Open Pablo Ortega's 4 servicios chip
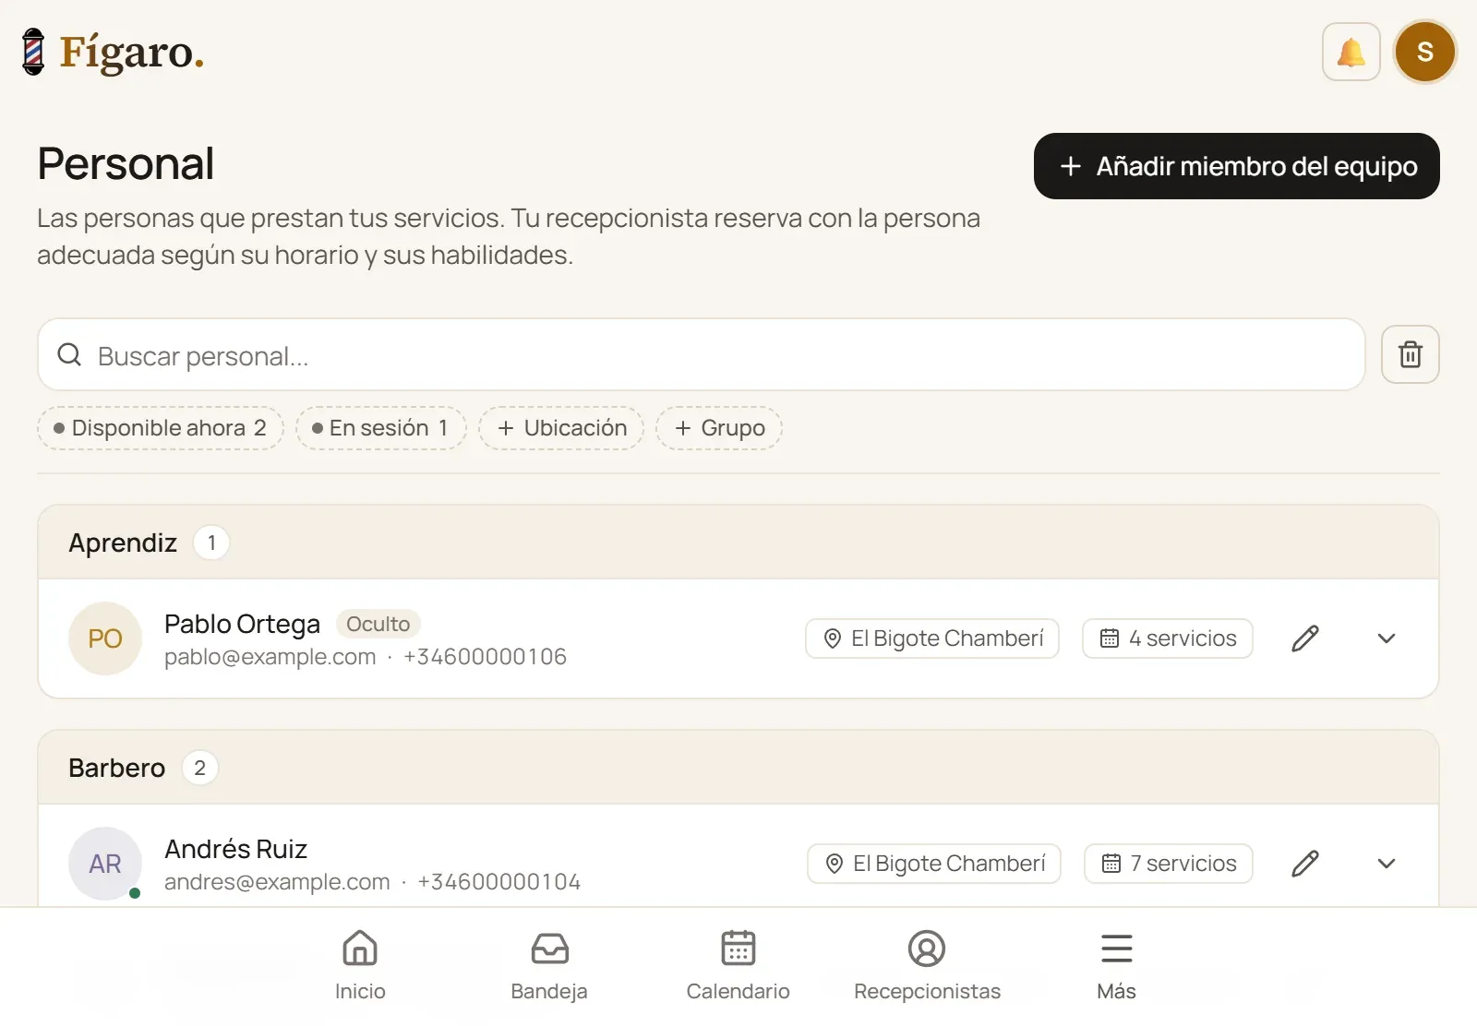This screenshot has height=1026, width=1477. (x=1168, y=638)
